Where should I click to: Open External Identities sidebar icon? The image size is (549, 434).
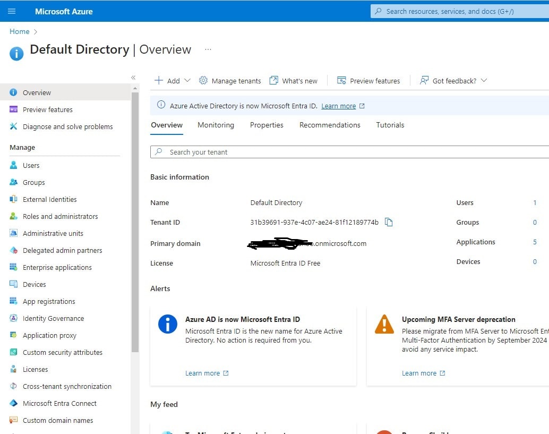[13, 199]
